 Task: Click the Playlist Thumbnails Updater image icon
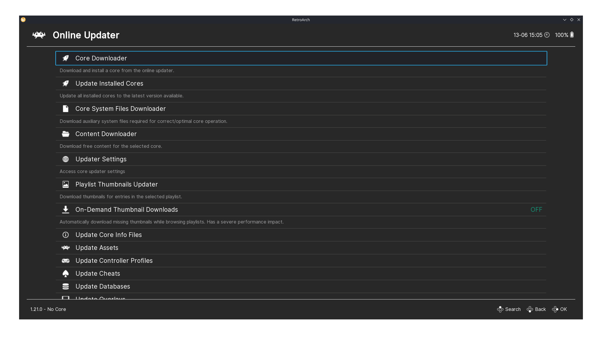[x=65, y=184]
